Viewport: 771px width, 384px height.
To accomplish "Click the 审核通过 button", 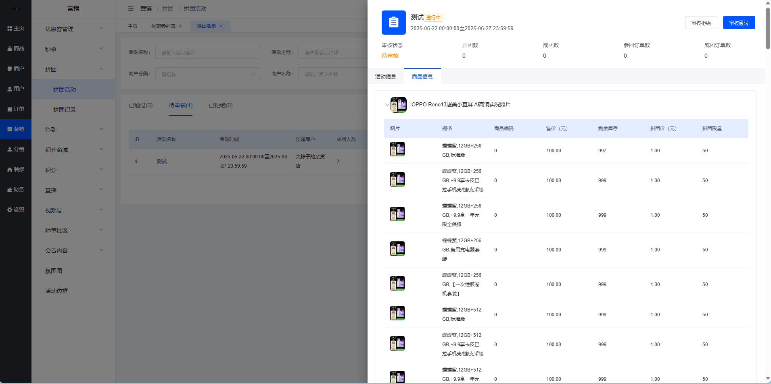I will pyautogui.click(x=738, y=23).
